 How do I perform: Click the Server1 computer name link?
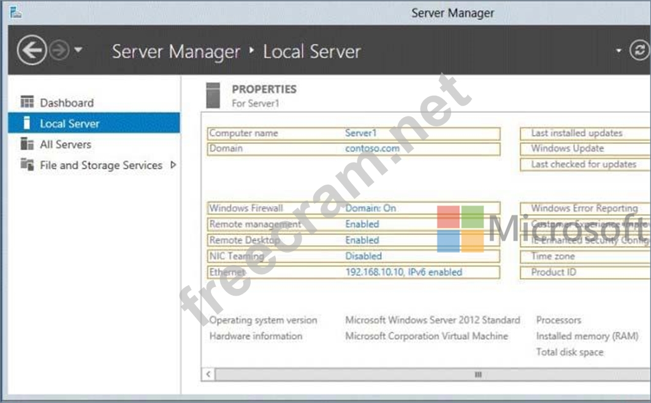click(361, 133)
